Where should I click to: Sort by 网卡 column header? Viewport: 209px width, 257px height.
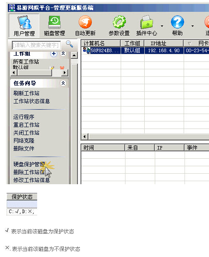click(196, 43)
